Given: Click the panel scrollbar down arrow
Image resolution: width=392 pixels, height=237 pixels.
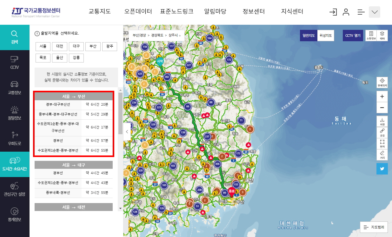Looking at the screenshot, I should [120, 208].
